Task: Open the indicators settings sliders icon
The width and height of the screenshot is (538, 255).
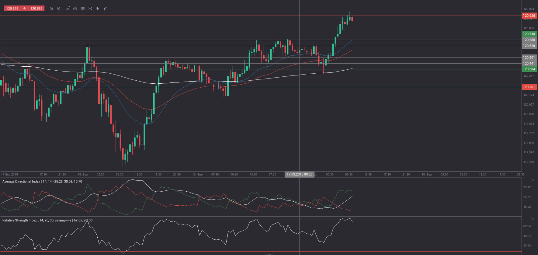Action: click(x=83, y=8)
